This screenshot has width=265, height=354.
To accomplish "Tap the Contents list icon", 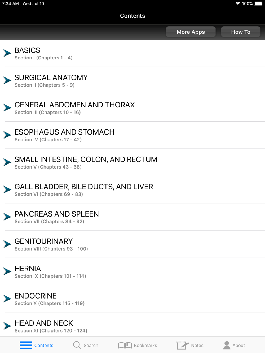I will (26, 345).
